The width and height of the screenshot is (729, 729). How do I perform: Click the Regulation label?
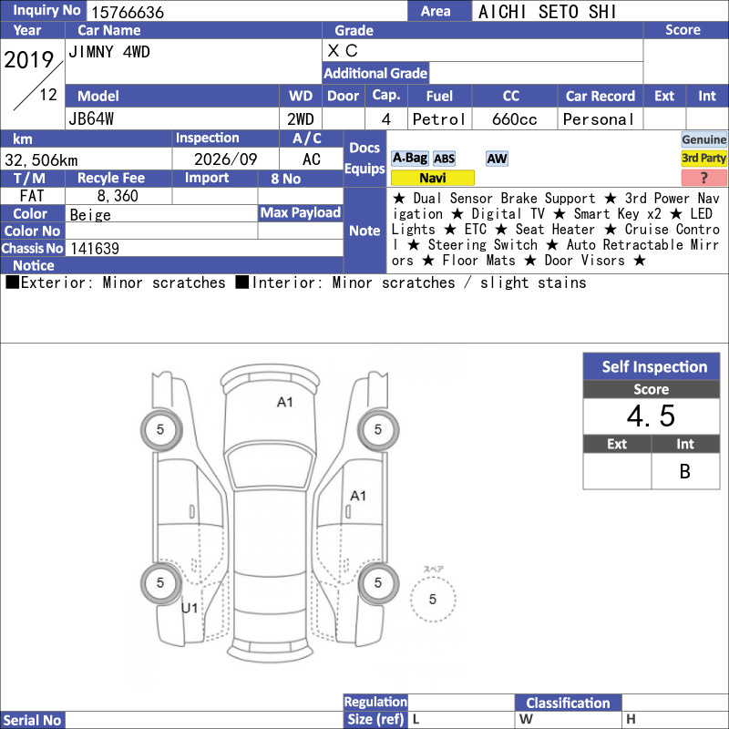[375, 702]
